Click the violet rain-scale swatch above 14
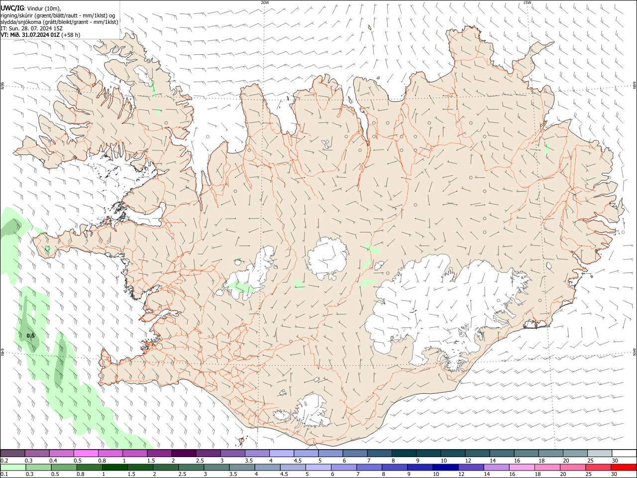The height and width of the screenshot is (478, 637). point(497,467)
